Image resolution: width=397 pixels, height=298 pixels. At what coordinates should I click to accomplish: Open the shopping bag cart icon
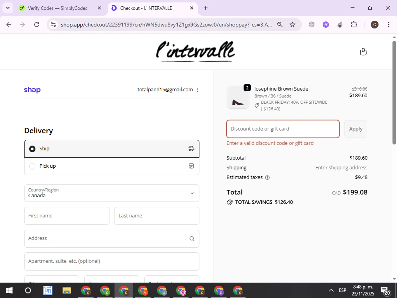(x=363, y=52)
